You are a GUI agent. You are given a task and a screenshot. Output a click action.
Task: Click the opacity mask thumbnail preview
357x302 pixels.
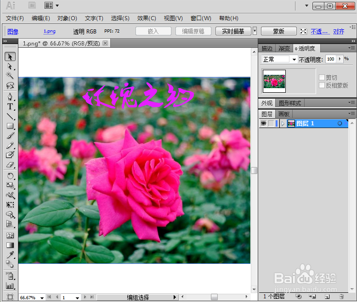pos(274,81)
